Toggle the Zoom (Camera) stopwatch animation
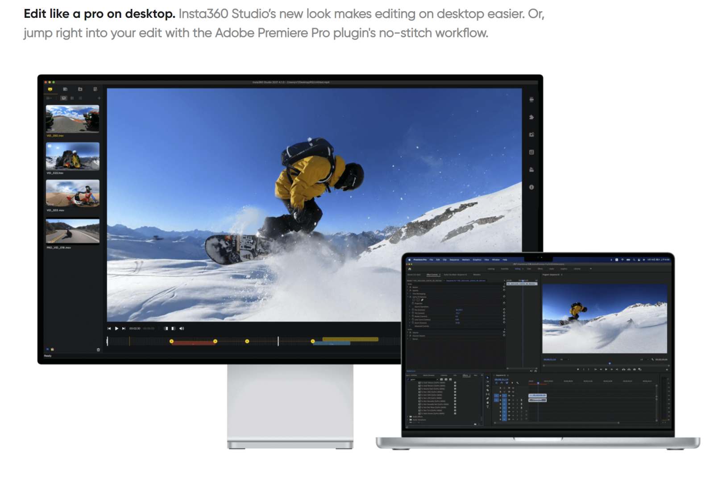 [x=413, y=323]
